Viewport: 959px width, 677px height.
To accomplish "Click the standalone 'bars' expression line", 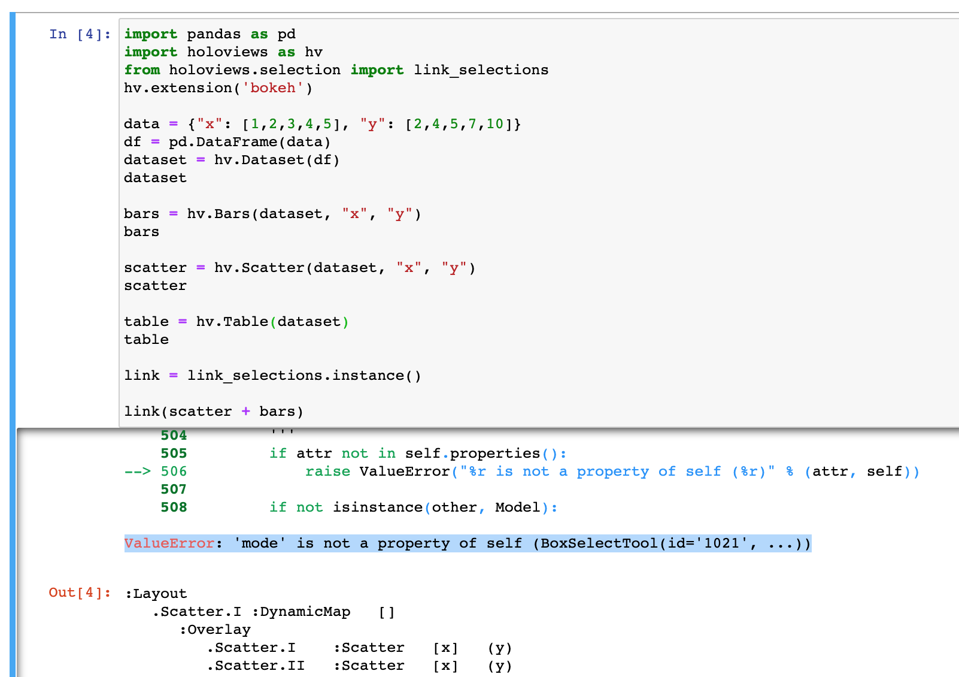I will tap(142, 232).
